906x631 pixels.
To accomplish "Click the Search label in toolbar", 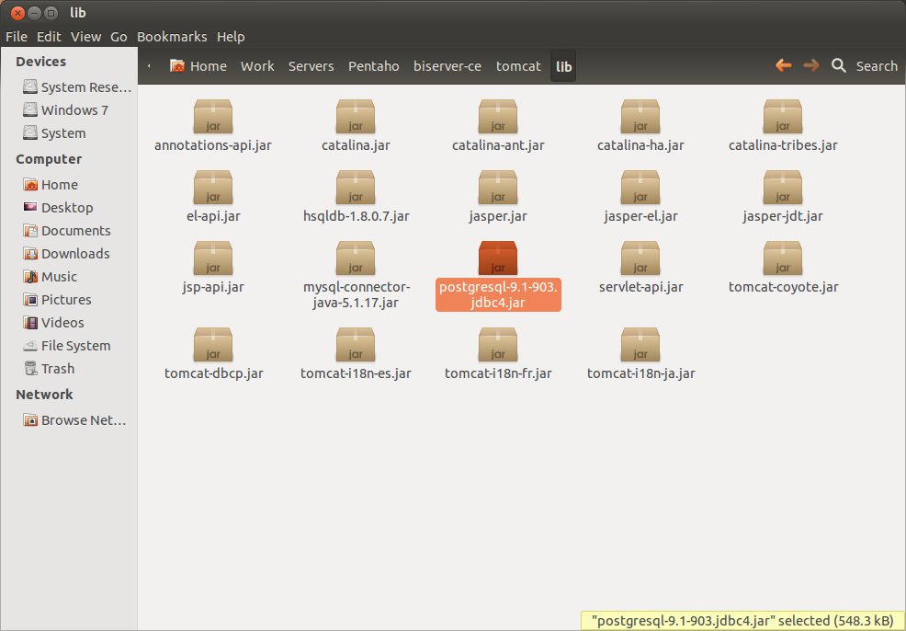I will point(877,66).
